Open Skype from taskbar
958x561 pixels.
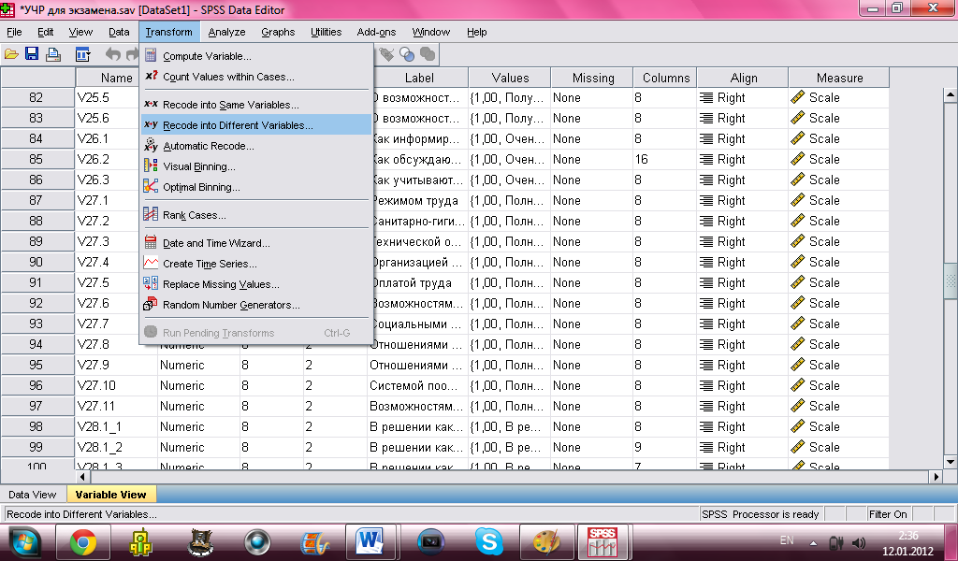coord(488,542)
